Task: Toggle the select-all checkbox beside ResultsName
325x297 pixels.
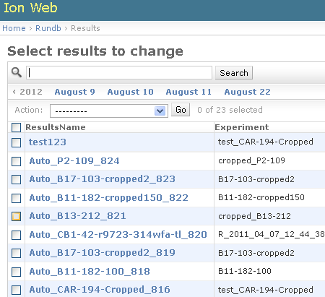Action: 16,127
